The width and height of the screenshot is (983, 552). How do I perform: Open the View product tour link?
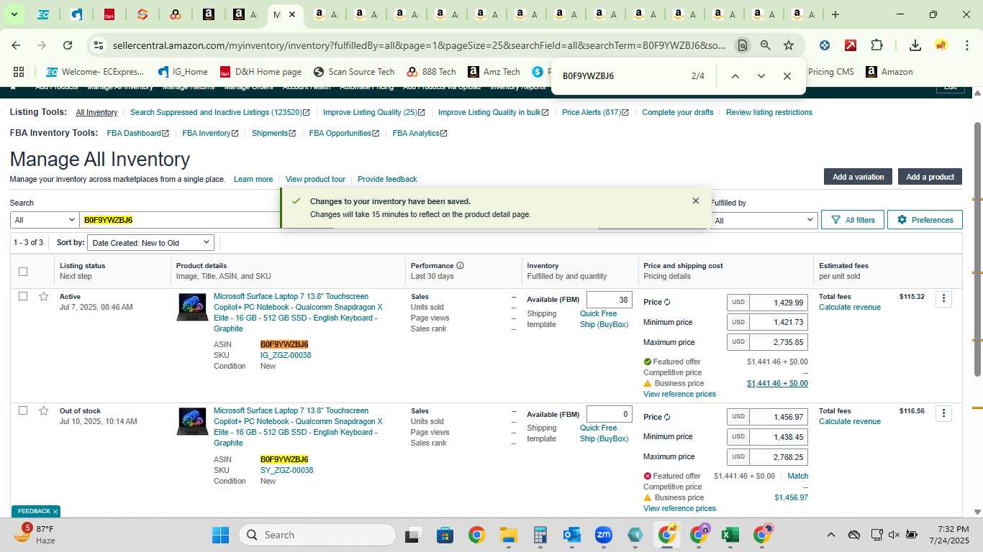(315, 179)
